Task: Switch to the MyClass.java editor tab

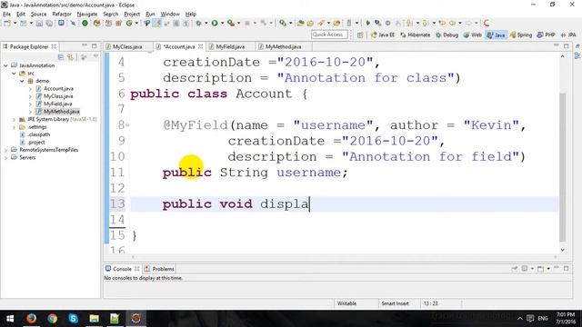Action: point(127,46)
